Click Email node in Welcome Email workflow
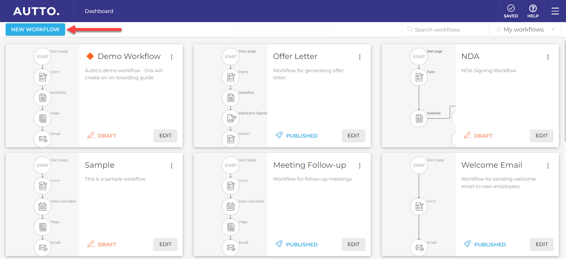The height and width of the screenshot is (259, 566). coord(419,248)
